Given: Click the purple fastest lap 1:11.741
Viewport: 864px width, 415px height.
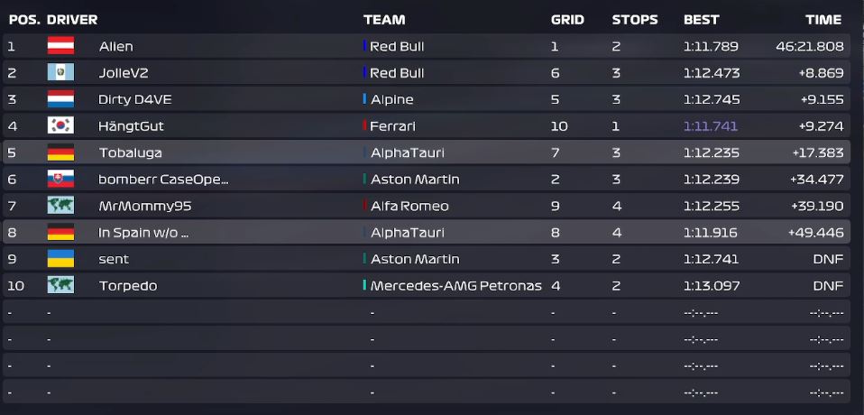Looking at the screenshot, I should click(711, 126).
